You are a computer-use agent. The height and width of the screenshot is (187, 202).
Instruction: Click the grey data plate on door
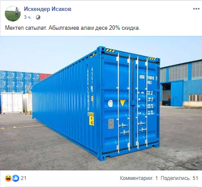tap(111, 123)
